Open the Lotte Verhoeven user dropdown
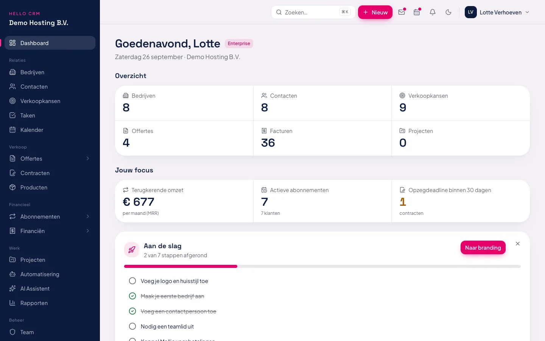 [497, 12]
